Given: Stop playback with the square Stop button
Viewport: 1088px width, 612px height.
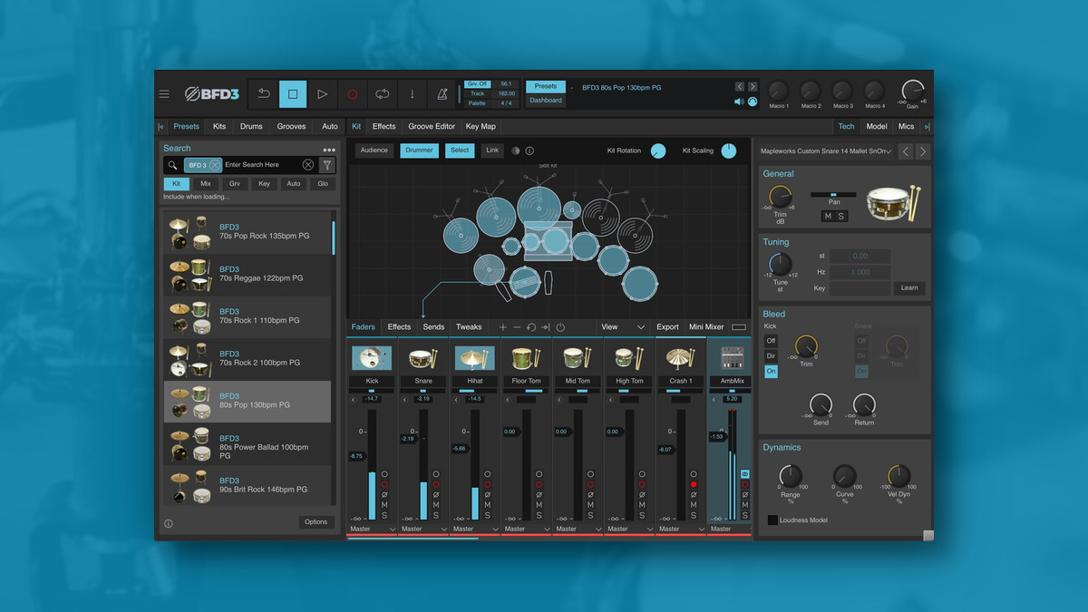Looking at the screenshot, I should 293,93.
